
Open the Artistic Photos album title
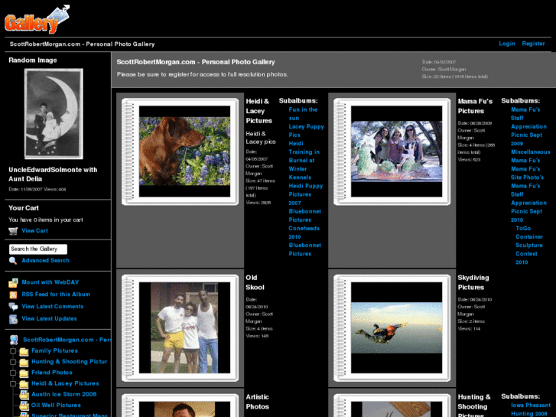click(x=258, y=402)
